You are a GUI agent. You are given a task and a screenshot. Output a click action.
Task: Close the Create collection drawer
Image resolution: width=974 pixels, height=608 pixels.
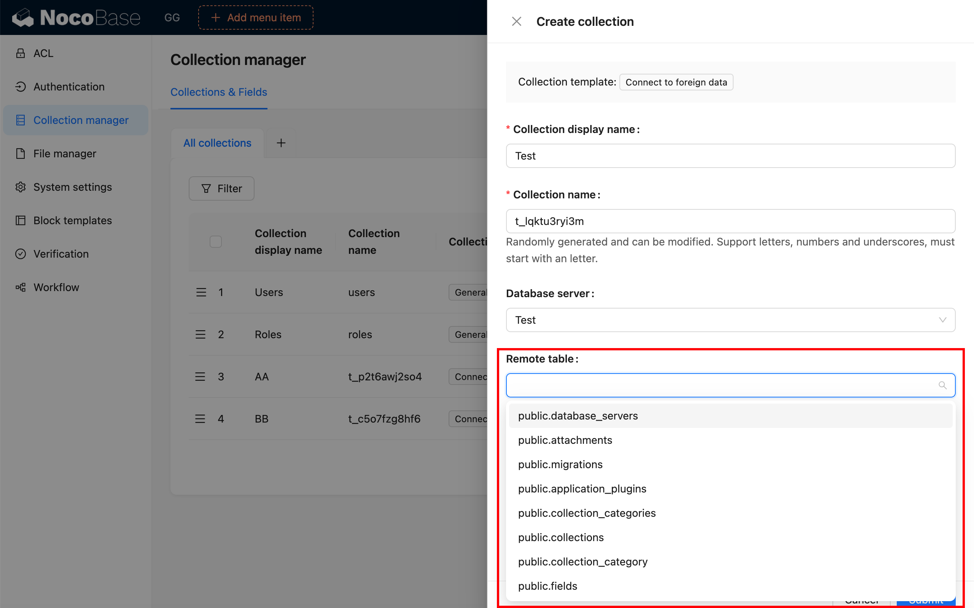[x=516, y=21]
